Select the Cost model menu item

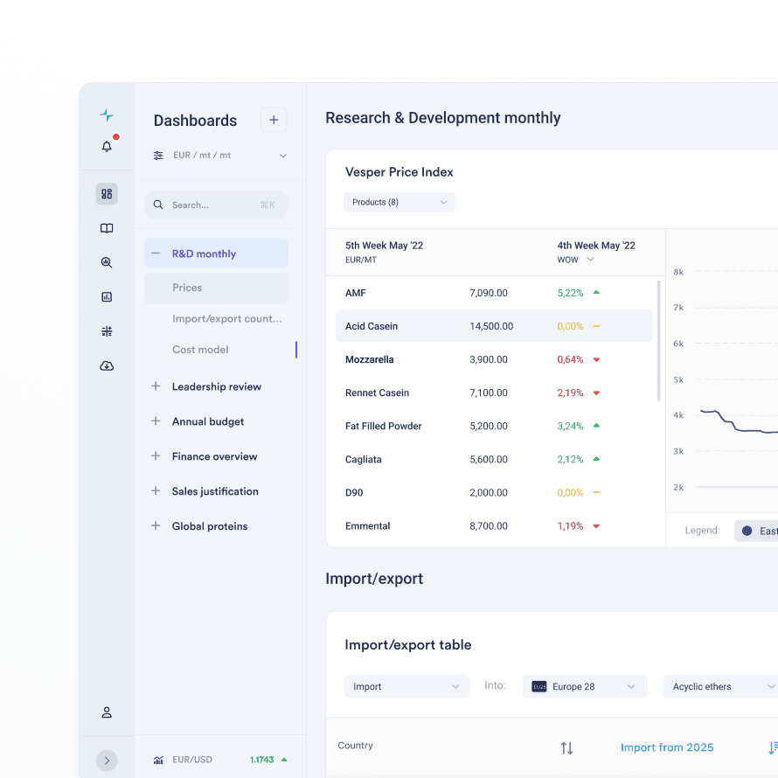pyautogui.click(x=200, y=350)
